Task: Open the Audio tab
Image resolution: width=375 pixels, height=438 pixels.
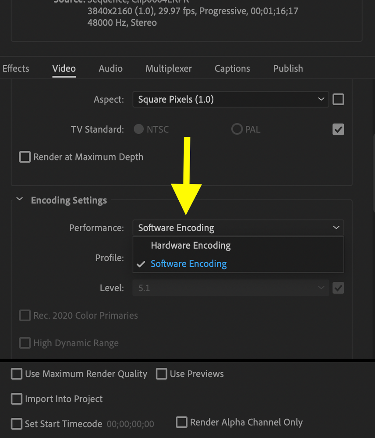Action: coord(110,68)
